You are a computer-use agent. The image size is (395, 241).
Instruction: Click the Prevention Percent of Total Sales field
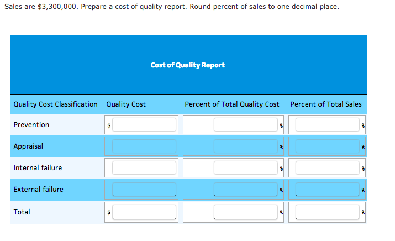pyautogui.click(x=328, y=124)
